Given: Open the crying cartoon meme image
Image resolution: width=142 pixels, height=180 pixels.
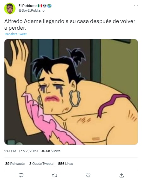Looking at the screenshot, I should point(71,92).
